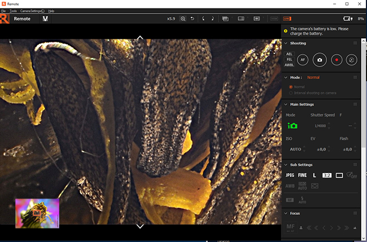
Task: Click the down chevron below live view
Action: click(140, 226)
